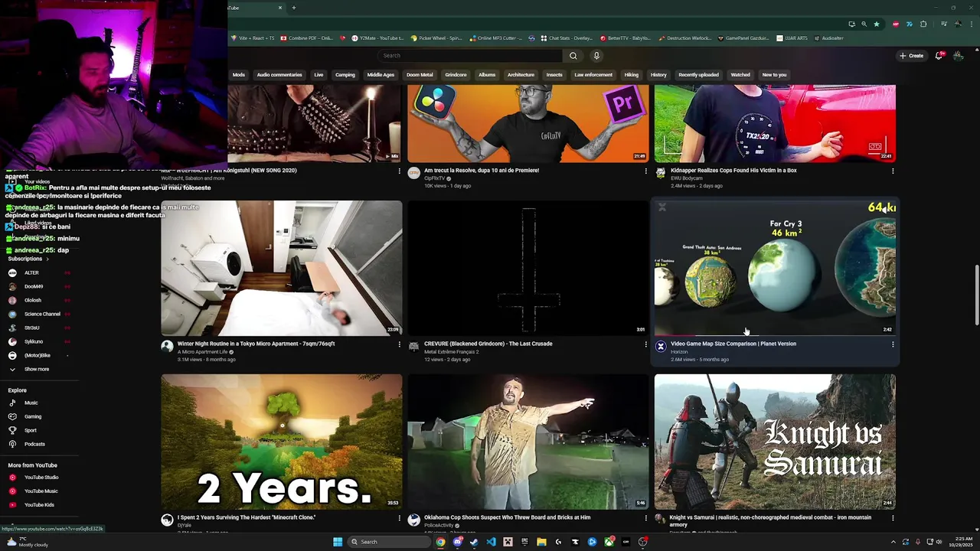Open options menu for Knight vs Samurai video
The height and width of the screenshot is (551, 980).
coord(892,518)
